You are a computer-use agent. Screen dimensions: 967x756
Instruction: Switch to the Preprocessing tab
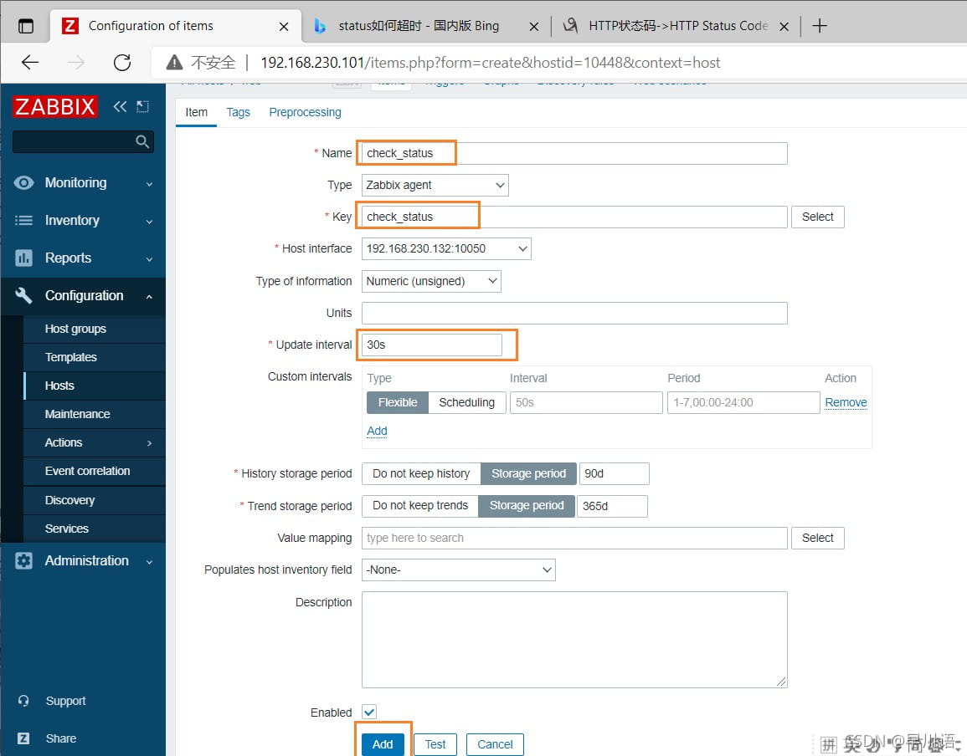[305, 112]
